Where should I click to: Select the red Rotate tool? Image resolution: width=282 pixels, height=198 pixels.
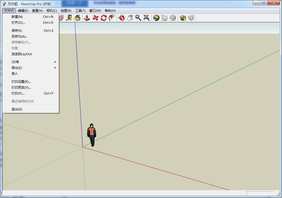104,18
